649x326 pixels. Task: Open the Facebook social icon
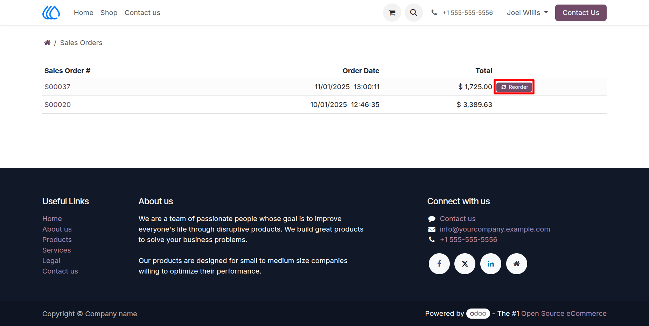click(439, 264)
